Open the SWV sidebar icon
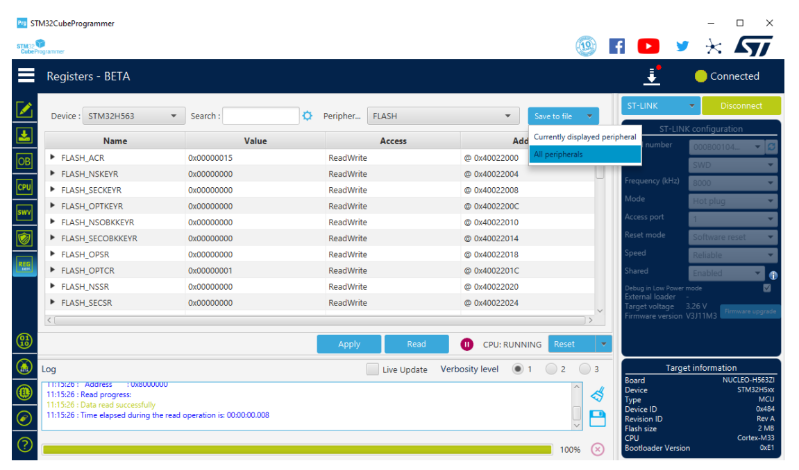Screen dimensions: 799x470 (x=24, y=213)
